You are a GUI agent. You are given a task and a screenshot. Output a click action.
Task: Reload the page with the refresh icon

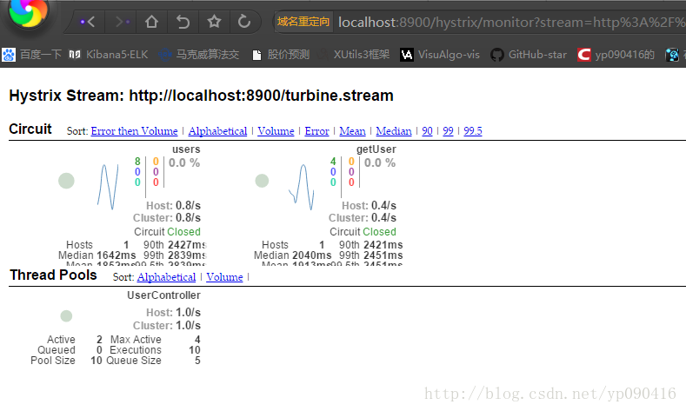(244, 21)
